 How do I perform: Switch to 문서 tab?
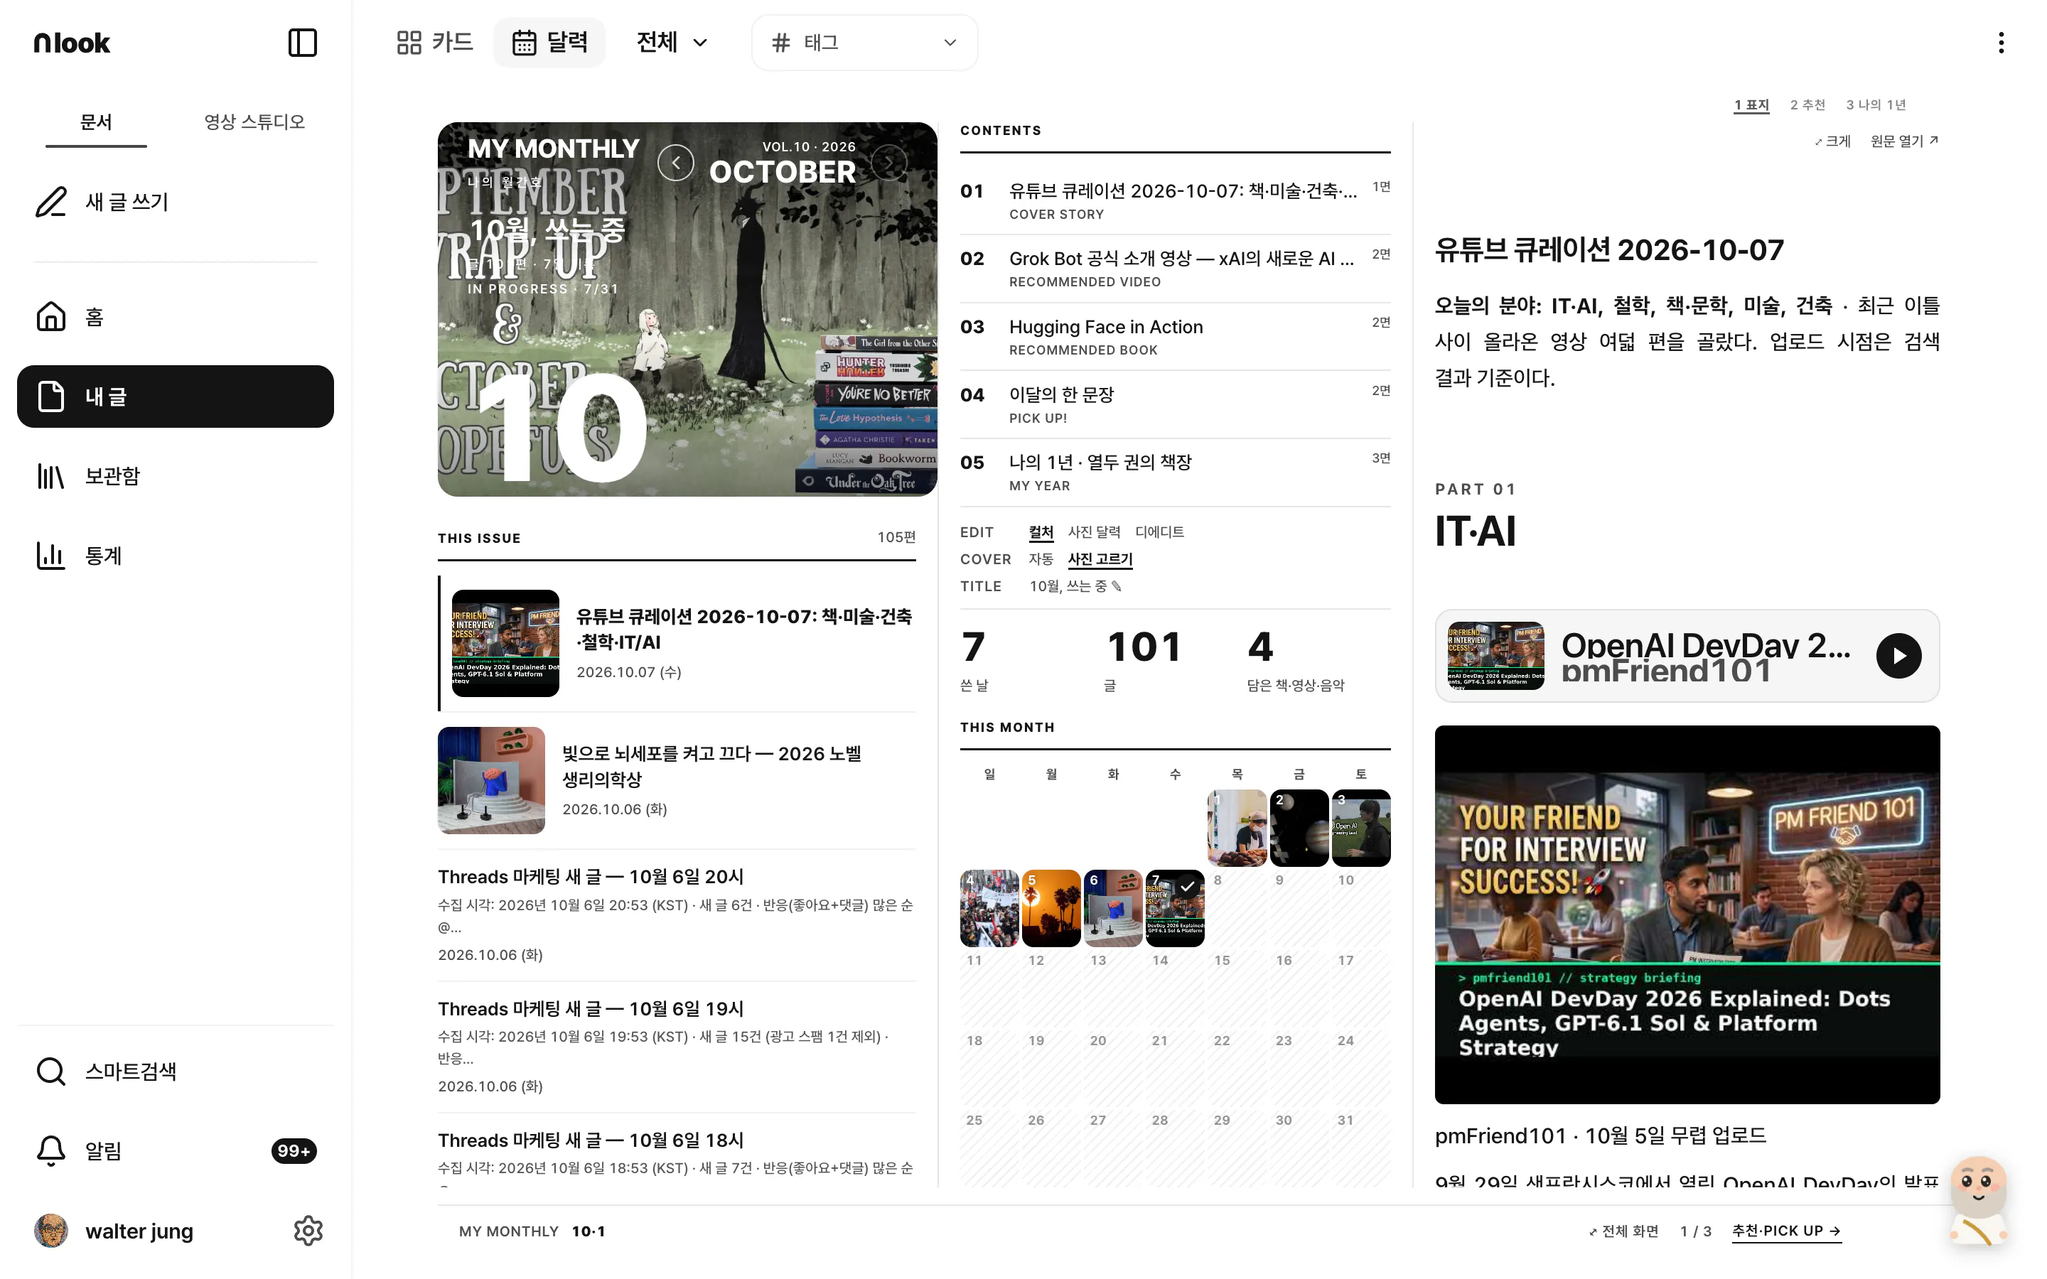click(95, 122)
